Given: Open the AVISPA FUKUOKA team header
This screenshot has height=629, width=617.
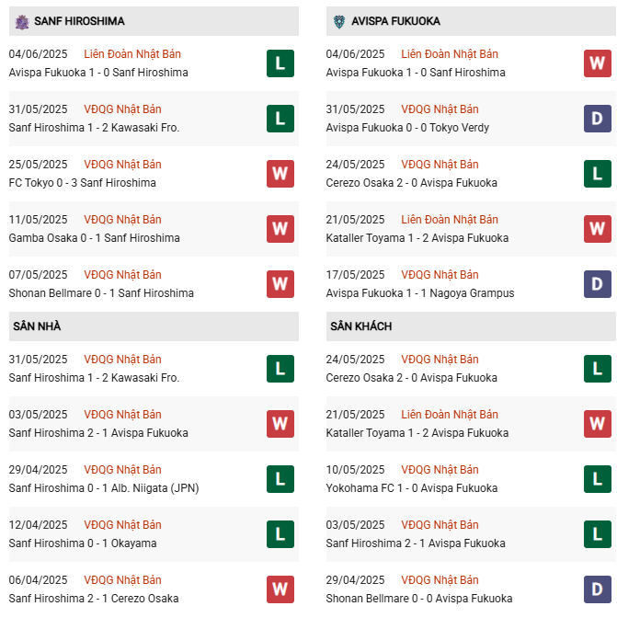Looking at the screenshot, I should 471,21.
